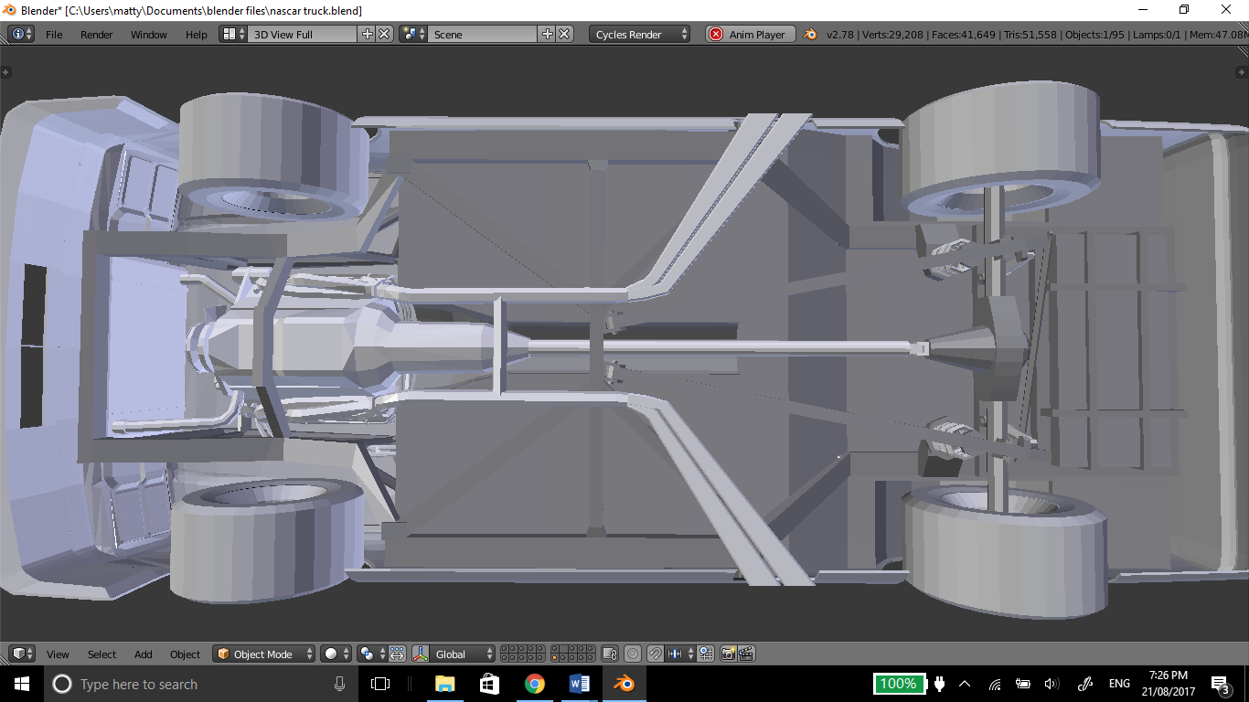
Task: Open Microsoft Word from the taskbar
Action: click(x=580, y=684)
